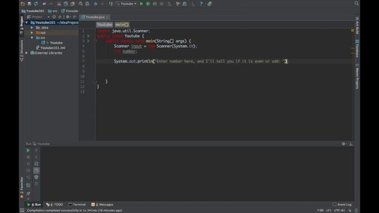Open the Ant Build side tab
This screenshot has width=379, height=213.
tap(357, 25)
